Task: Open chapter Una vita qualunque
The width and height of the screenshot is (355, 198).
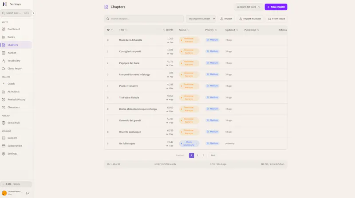Action: coord(130,132)
